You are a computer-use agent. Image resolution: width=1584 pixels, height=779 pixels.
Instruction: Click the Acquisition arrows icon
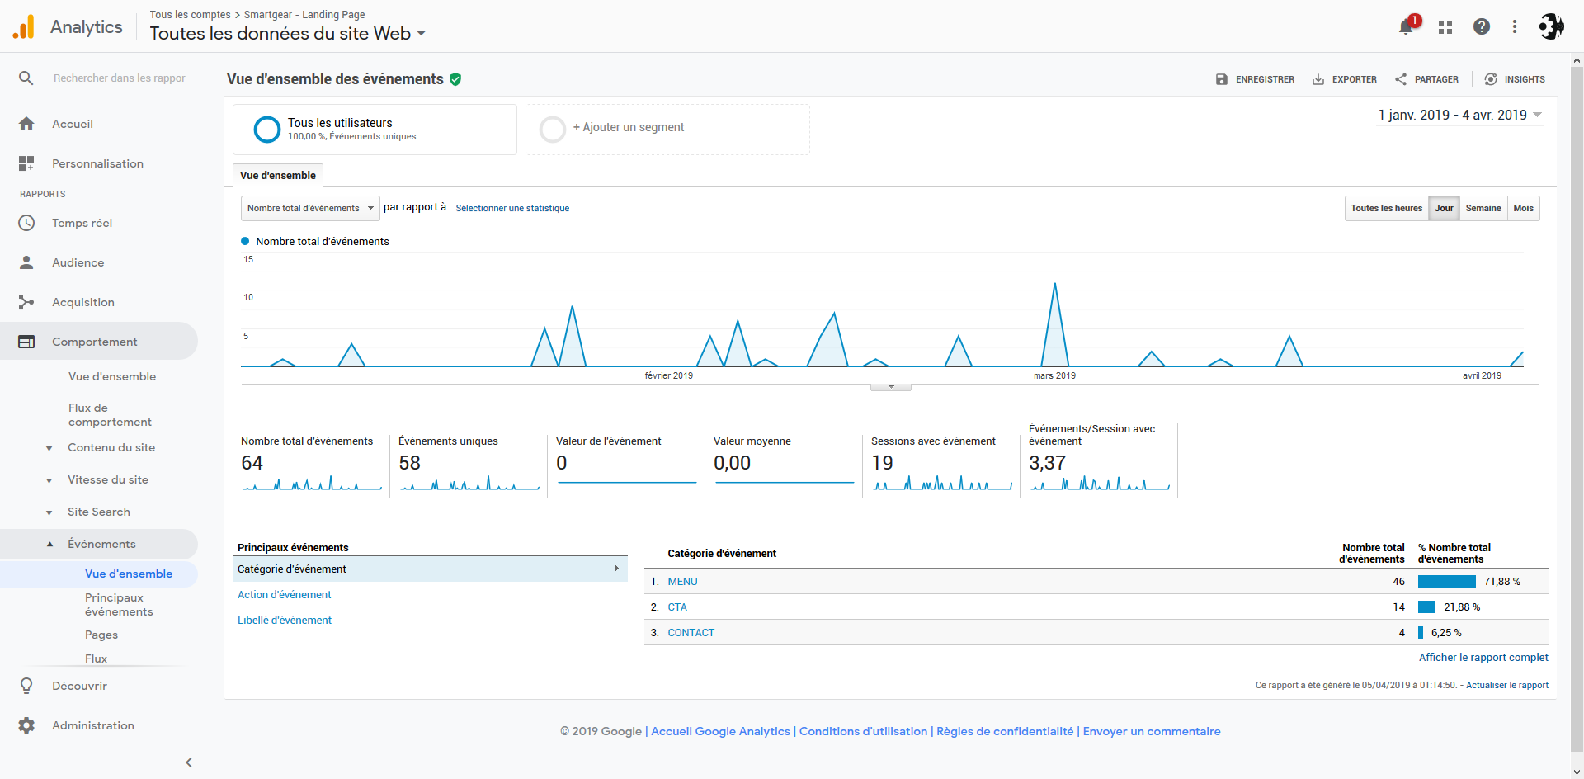point(26,302)
